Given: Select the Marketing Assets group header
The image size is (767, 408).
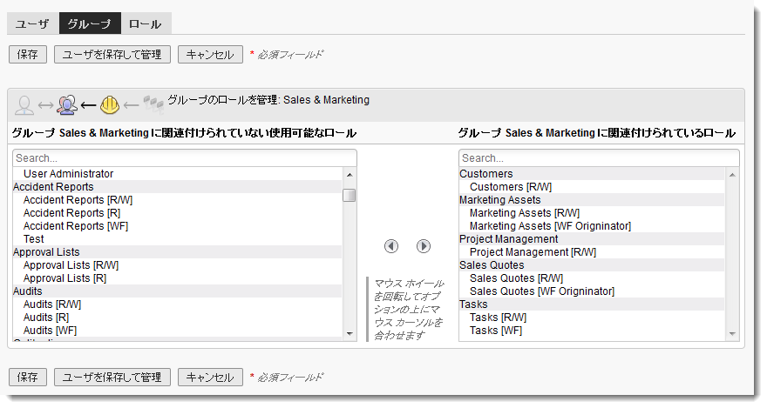Looking at the screenshot, I should tap(592, 200).
